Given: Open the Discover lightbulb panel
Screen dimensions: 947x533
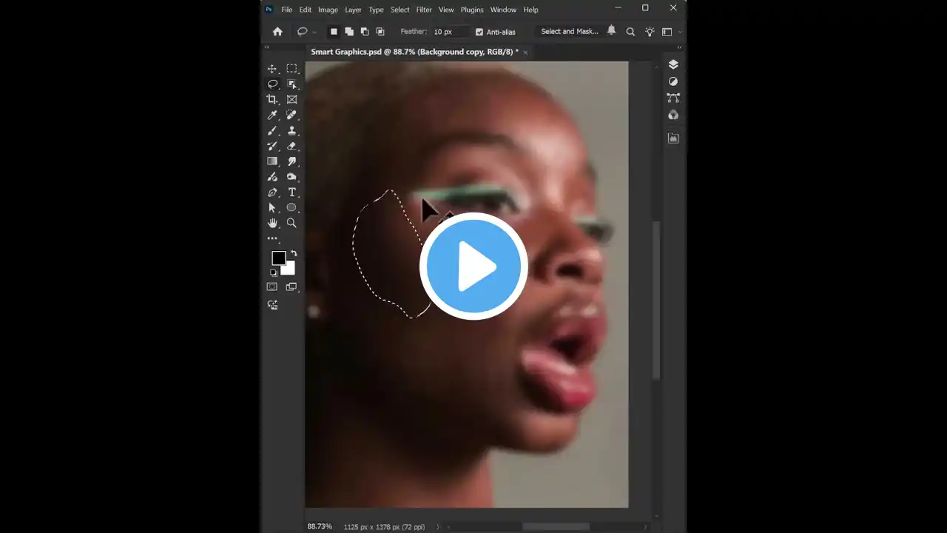Looking at the screenshot, I should 650,32.
